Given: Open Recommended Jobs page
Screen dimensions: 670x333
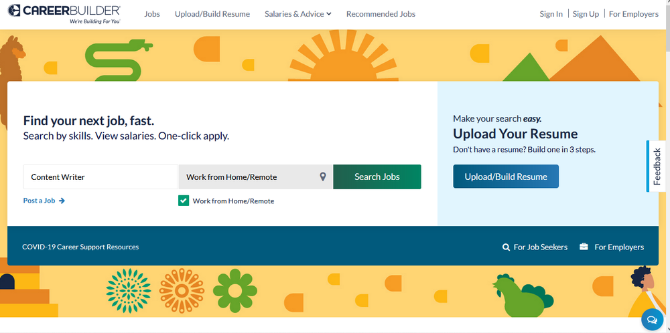Looking at the screenshot, I should click(x=381, y=14).
